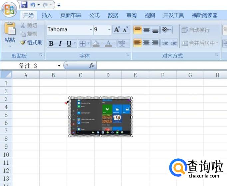The height and width of the screenshot is (186, 227).
Task: Click the 合并后居中 merge button
Action: [199, 43]
